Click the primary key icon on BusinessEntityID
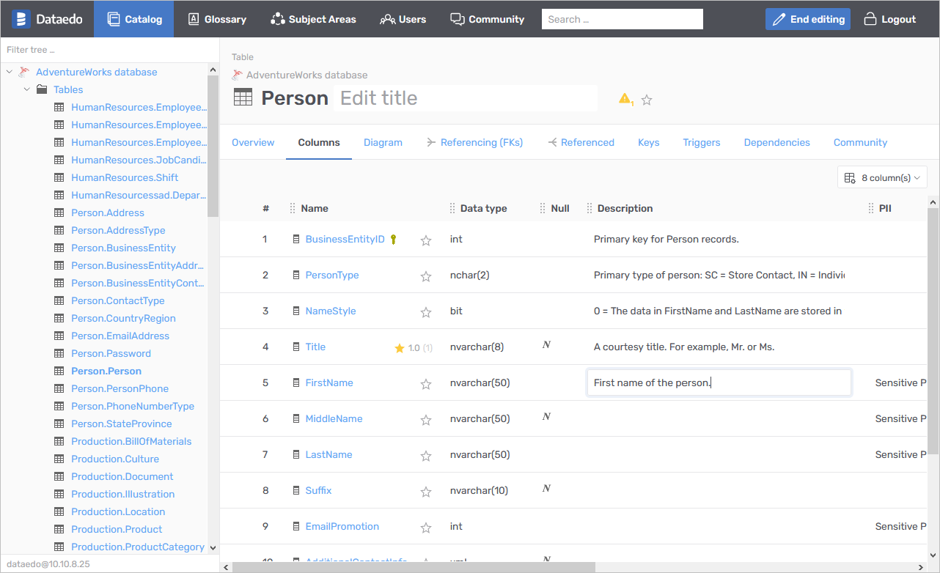The width and height of the screenshot is (940, 573). [x=394, y=240]
